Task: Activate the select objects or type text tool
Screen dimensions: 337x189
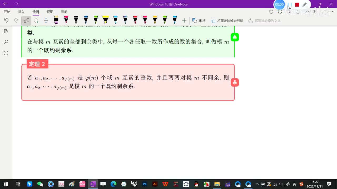Action: coord(26,20)
